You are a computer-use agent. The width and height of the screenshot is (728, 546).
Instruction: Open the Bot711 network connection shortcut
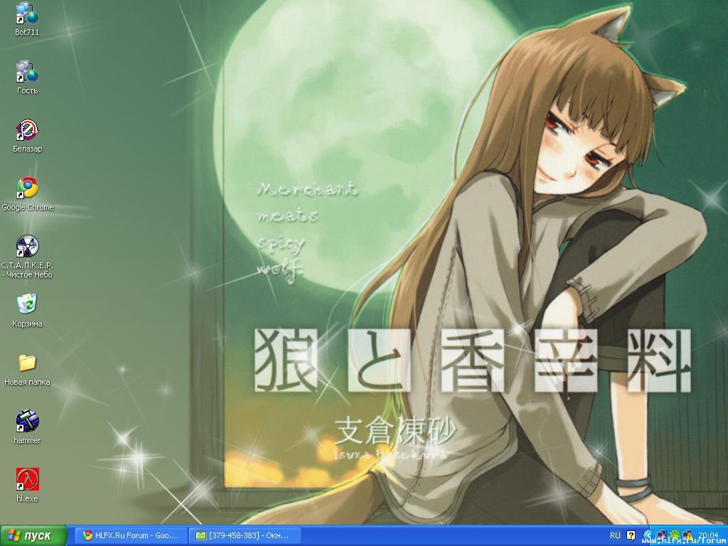point(27,19)
